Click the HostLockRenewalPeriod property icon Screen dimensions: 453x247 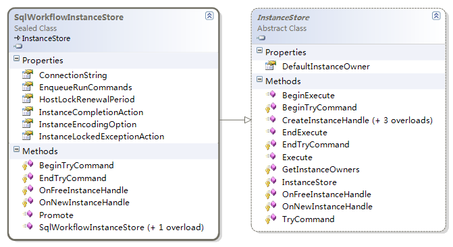[x=28, y=99]
